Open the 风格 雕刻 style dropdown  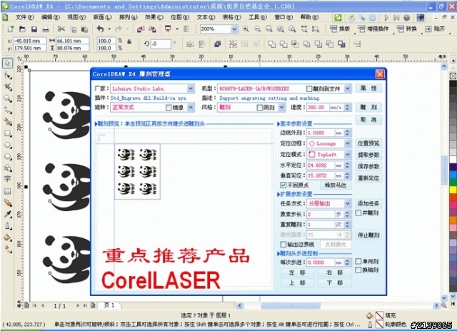pyautogui.click(x=281, y=108)
